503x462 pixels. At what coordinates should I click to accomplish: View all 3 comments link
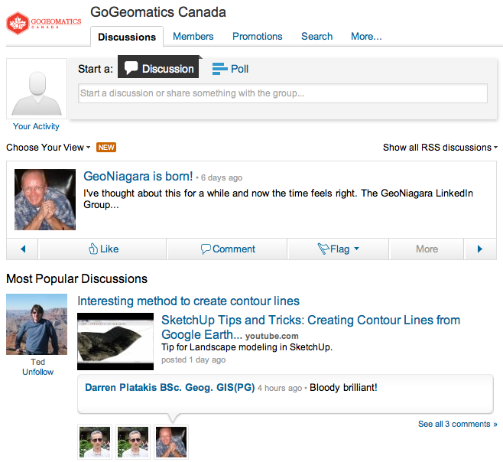[x=457, y=424]
